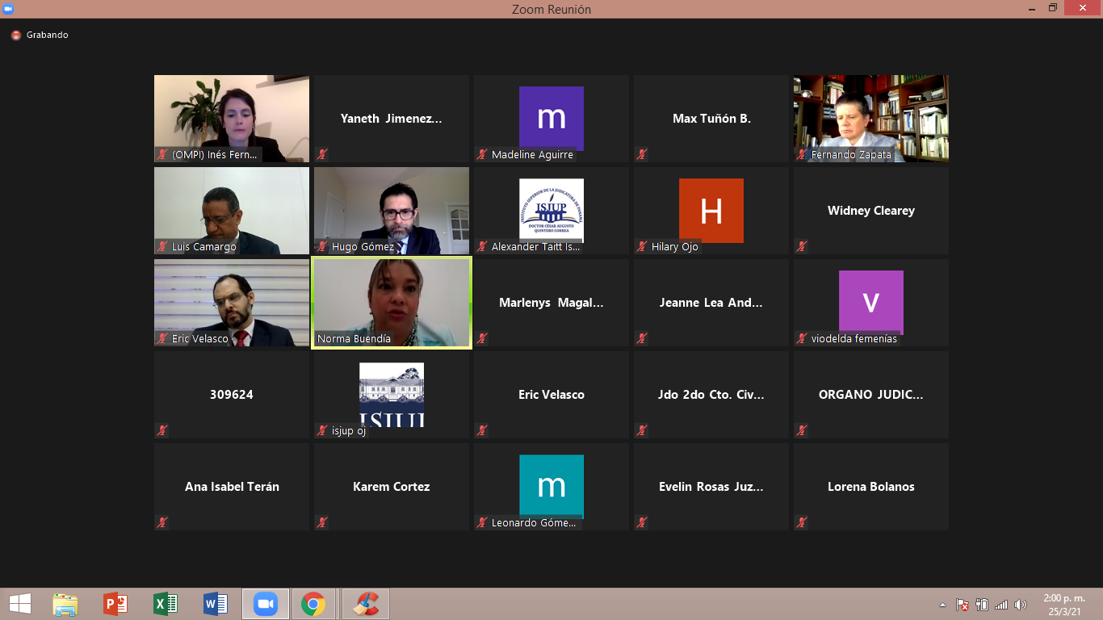Image resolution: width=1103 pixels, height=620 pixels.
Task: Click muted mic icon on 309624 tile
Action: (162, 430)
